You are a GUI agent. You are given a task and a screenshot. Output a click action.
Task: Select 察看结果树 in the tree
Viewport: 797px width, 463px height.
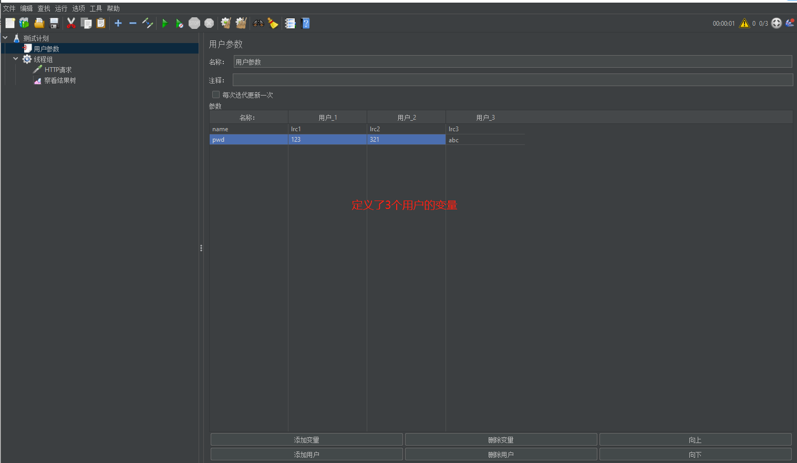(x=60, y=80)
